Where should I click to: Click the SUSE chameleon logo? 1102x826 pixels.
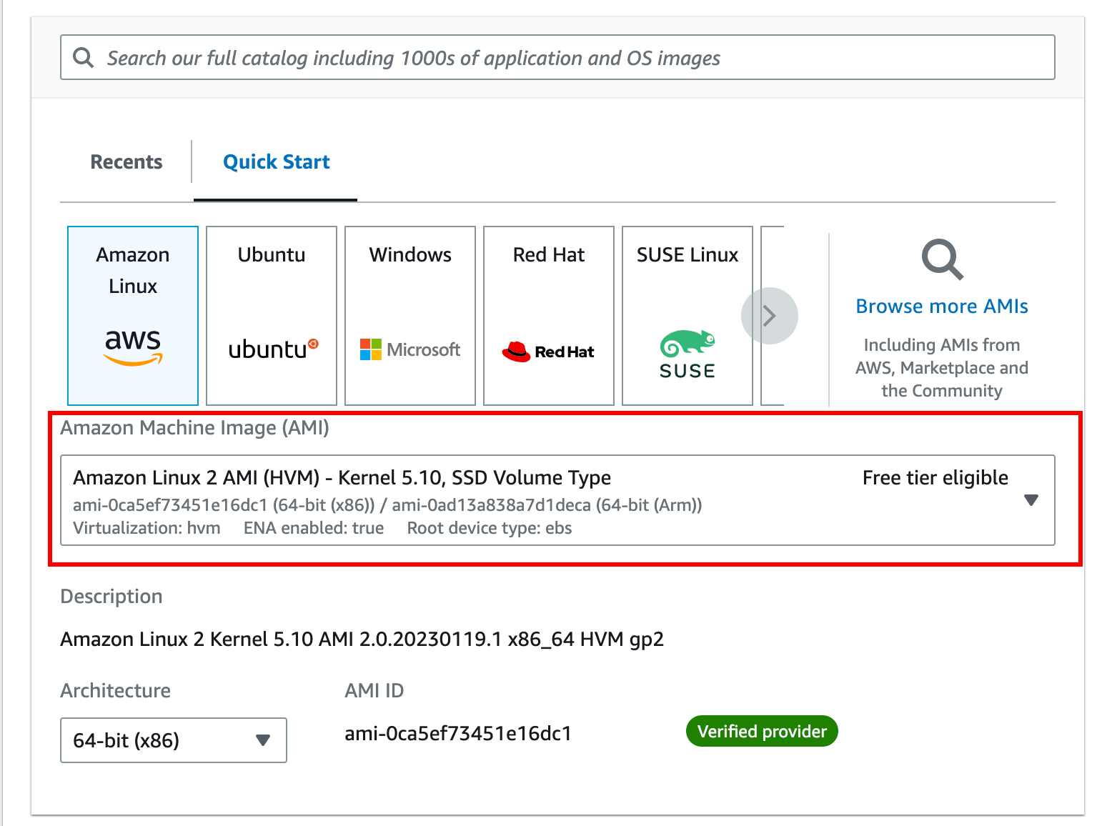[x=687, y=354]
